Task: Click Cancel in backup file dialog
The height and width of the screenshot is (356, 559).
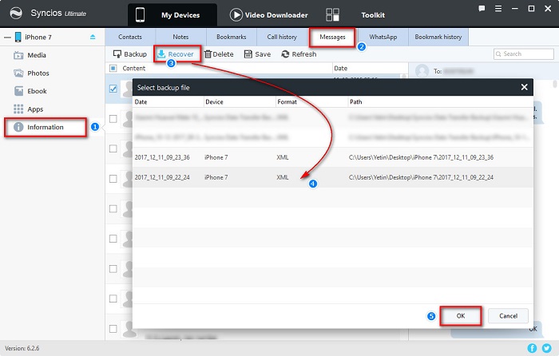Action: coord(508,316)
